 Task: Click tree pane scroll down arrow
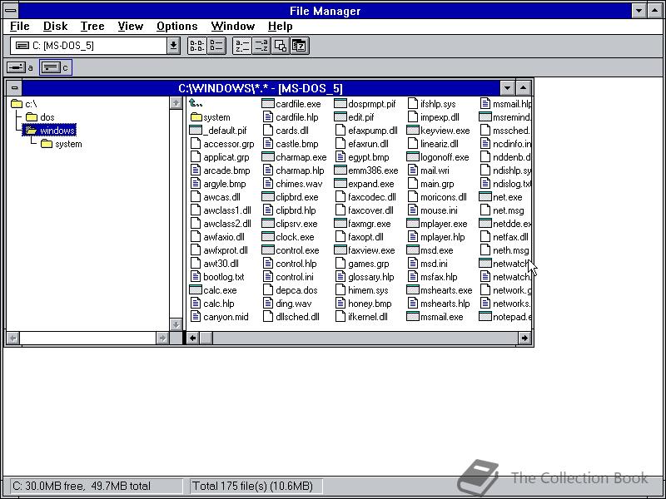coord(176,324)
